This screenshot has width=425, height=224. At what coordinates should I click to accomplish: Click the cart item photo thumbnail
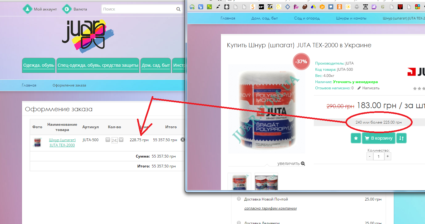(x=37, y=142)
